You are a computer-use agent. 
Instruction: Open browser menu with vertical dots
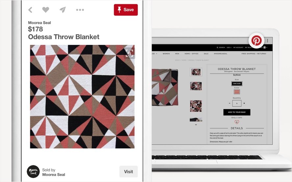coord(267,41)
